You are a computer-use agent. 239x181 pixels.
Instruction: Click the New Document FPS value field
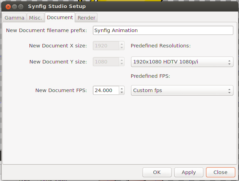[x=106, y=90]
